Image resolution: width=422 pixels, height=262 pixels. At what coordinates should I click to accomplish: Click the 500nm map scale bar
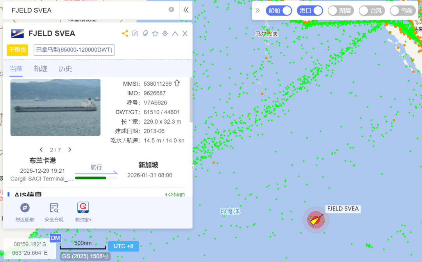(x=83, y=245)
